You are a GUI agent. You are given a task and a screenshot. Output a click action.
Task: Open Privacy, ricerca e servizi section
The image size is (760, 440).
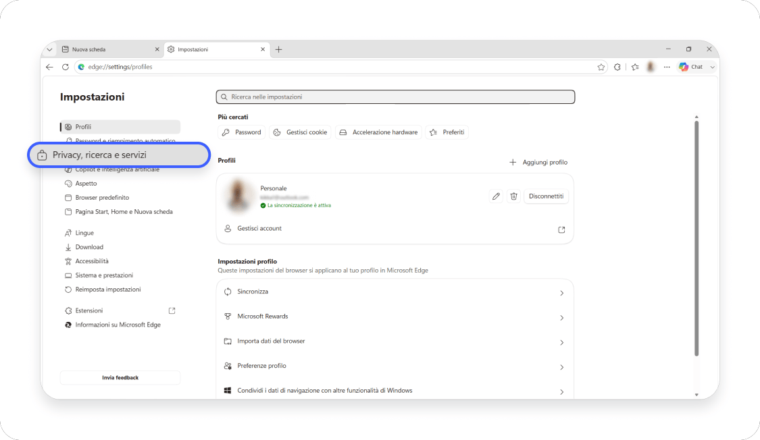tap(119, 155)
